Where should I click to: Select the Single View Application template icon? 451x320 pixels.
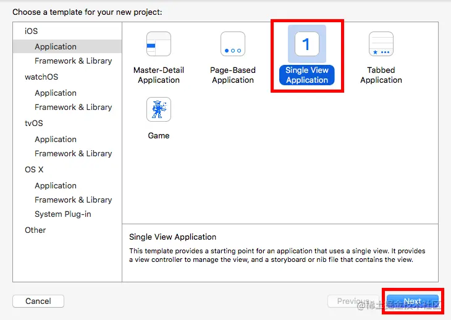tap(307, 44)
